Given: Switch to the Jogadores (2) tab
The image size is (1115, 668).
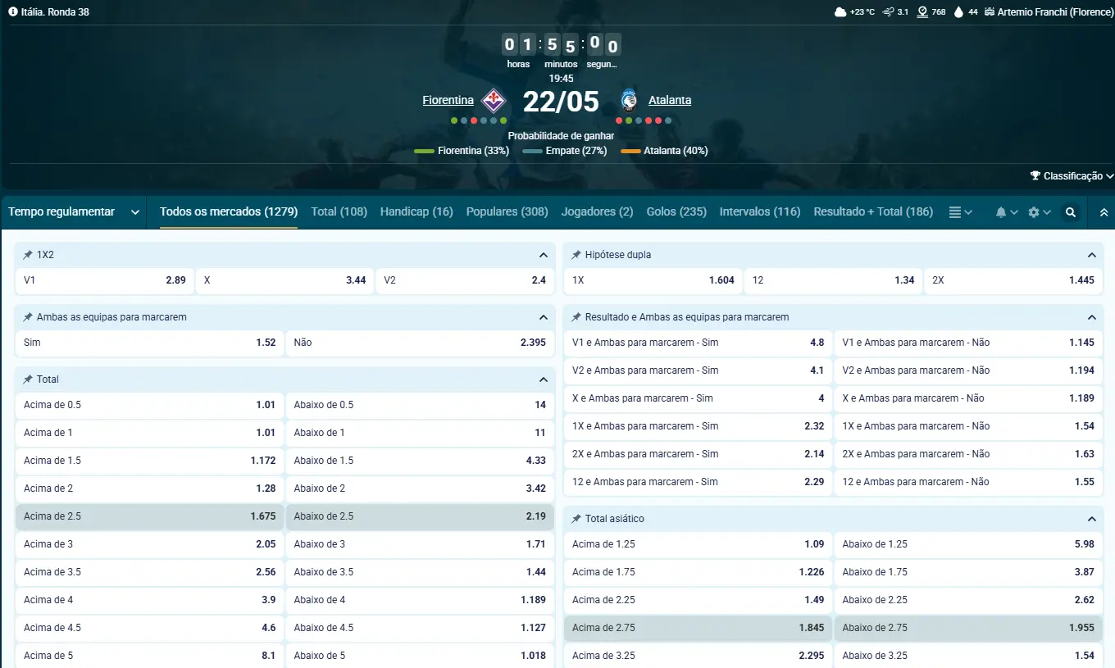Looking at the screenshot, I should click(x=597, y=211).
